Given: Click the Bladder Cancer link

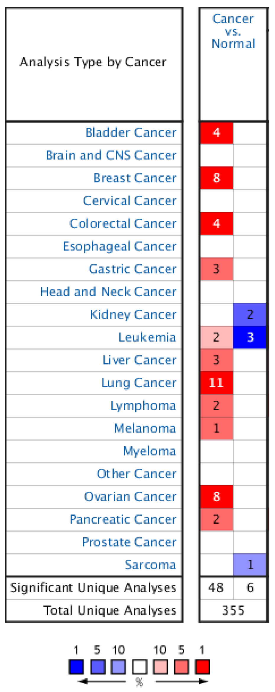Looking at the screenshot, I should pyautogui.click(x=131, y=132).
